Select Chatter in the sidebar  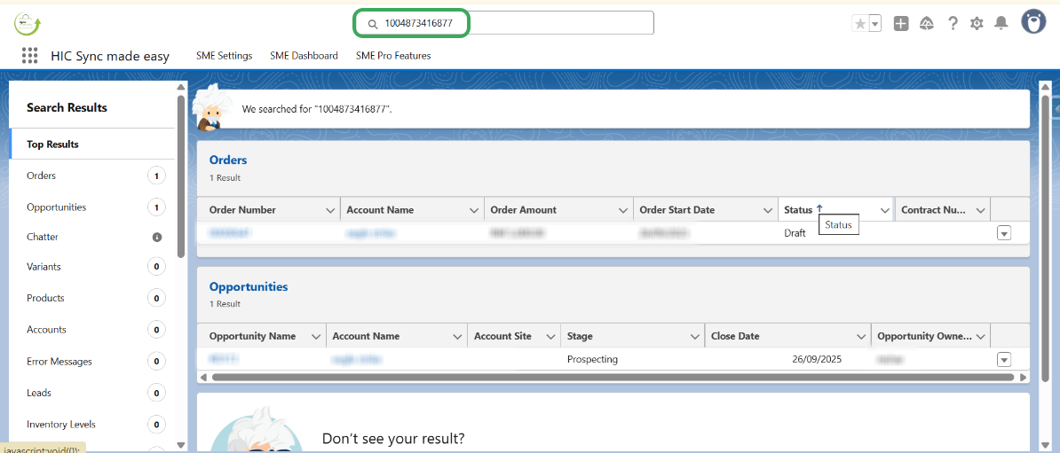tap(92, 237)
